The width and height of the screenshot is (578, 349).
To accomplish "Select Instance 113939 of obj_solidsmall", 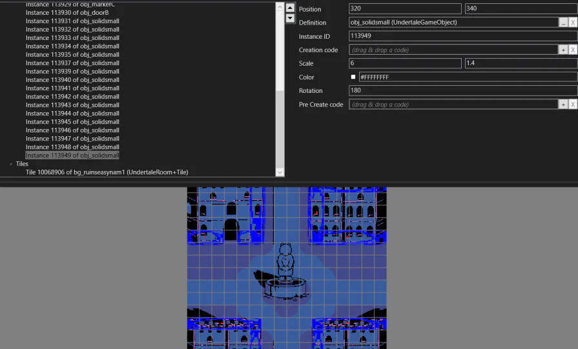I will (72, 72).
